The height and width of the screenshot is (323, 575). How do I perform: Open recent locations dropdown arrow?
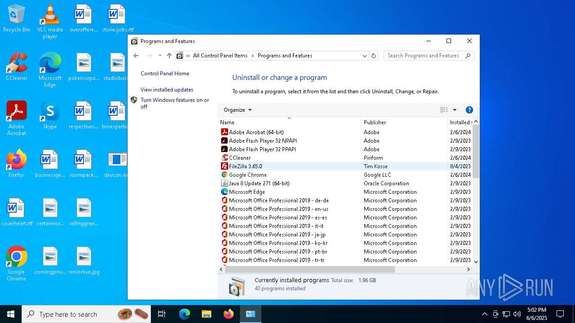160,56
